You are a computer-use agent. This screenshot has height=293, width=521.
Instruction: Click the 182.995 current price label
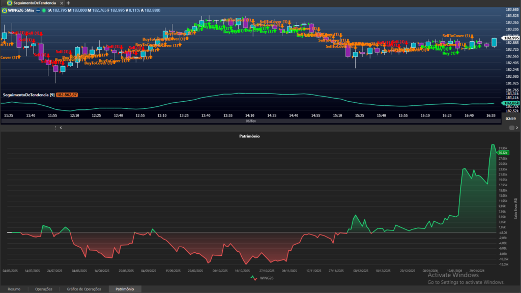(x=511, y=38)
